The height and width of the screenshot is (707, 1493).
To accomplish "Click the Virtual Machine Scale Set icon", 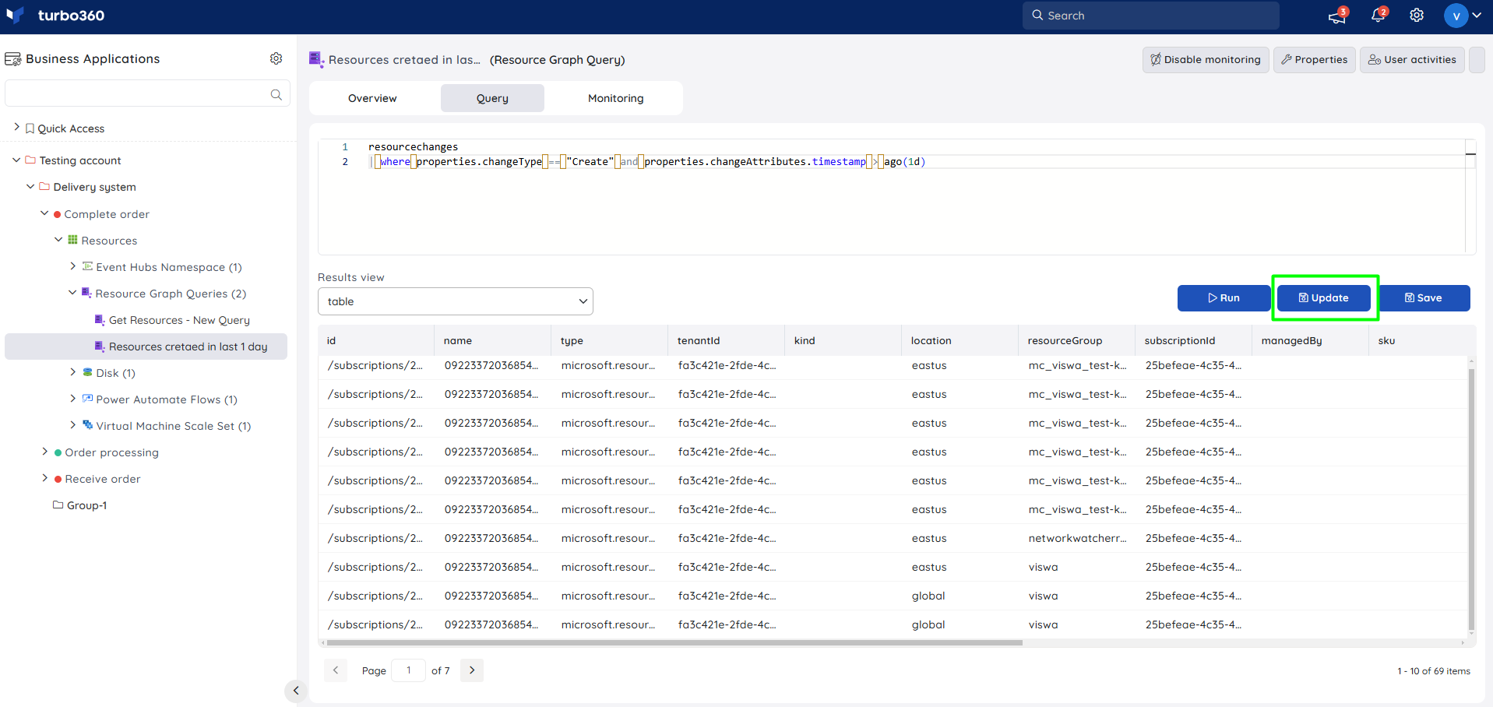I will click(87, 425).
